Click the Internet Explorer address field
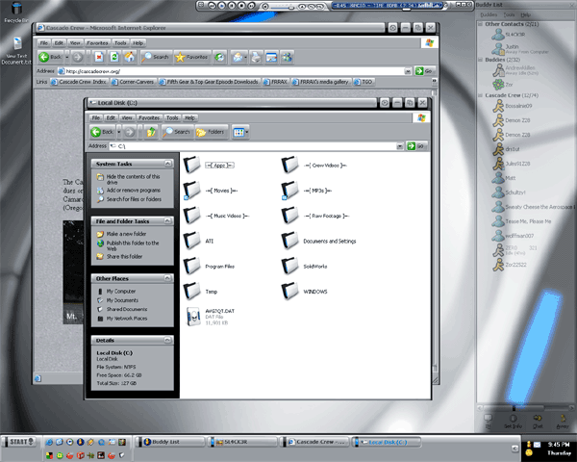 [x=231, y=70]
